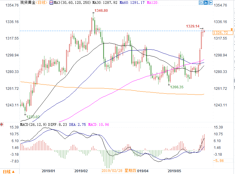Click the highlighted axis playback icon at top right

[206, 3]
